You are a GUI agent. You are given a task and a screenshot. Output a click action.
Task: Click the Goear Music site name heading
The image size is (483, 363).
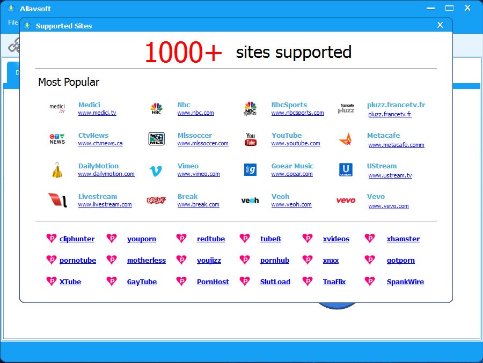click(292, 166)
